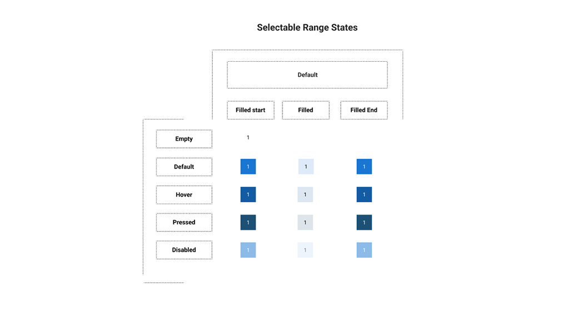The height and width of the screenshot is (314, 569).
Task: Click the Pressed state Filled cell
Action: [x=305, y=222]
